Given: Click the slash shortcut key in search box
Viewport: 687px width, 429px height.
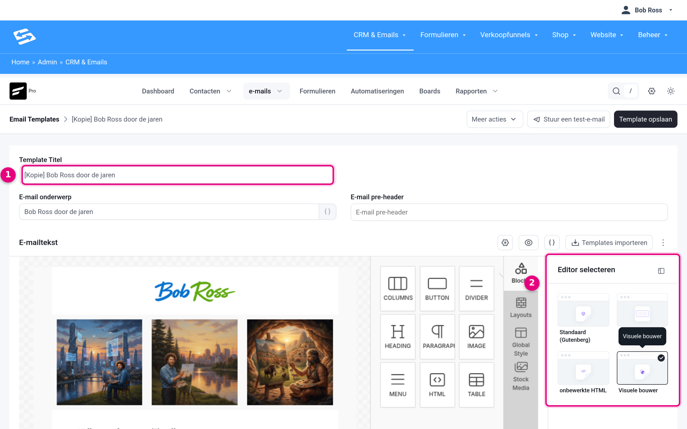Looking at the screenshot, I should coord(630,91).
